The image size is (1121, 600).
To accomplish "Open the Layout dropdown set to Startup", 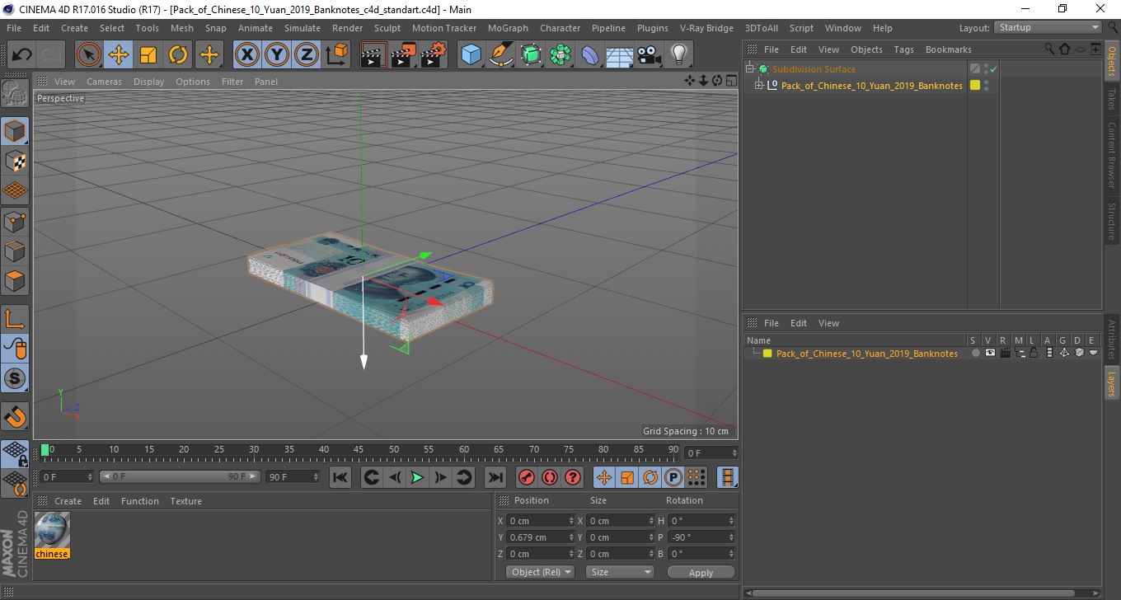I will click(1048, 27).
